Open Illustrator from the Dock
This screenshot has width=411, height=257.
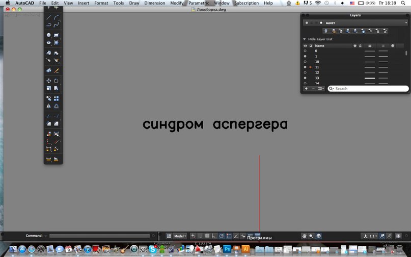pyautogui.click(x=245, y=249)
